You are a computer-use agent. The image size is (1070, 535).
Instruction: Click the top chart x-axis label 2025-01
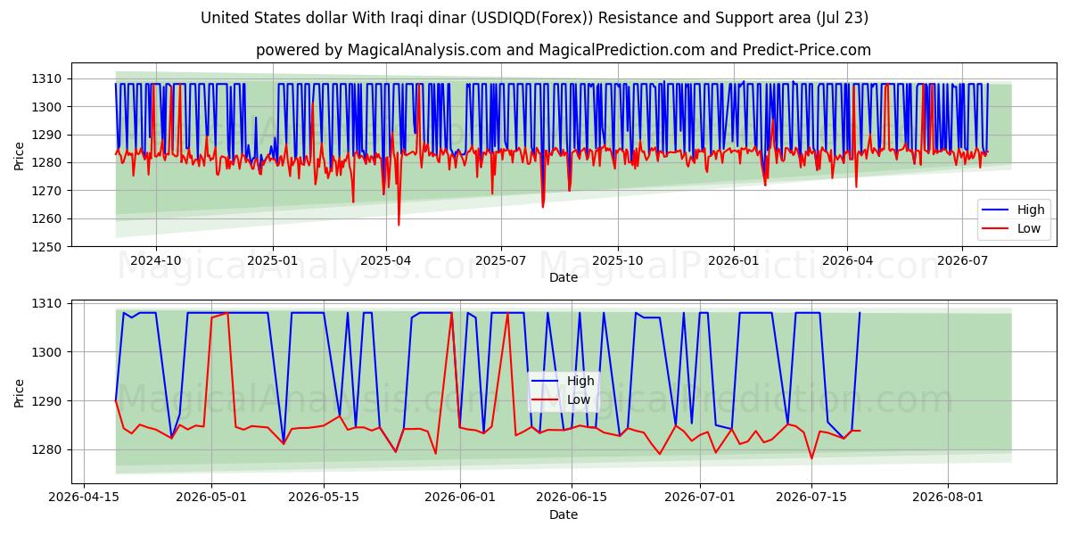coord(272,260)
